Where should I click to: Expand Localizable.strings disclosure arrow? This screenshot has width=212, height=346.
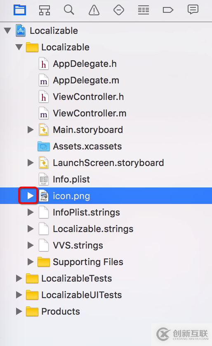pyautogui.click(x=31, y=229)
